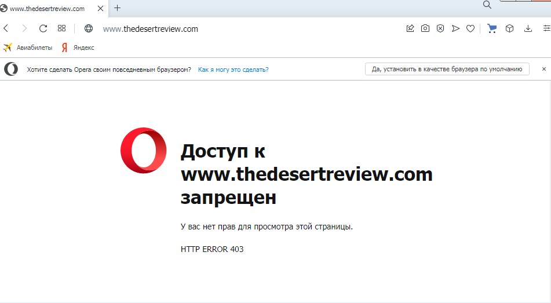Click Да, установить в качестве браузера по умолчанию
This screenshot has height=303, width=551.
pyautogui.click(x=447, y=70)
